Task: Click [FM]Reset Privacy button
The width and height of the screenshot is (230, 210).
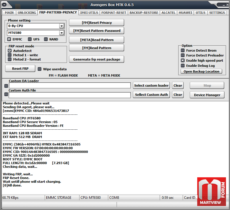Action: point(97,23)
